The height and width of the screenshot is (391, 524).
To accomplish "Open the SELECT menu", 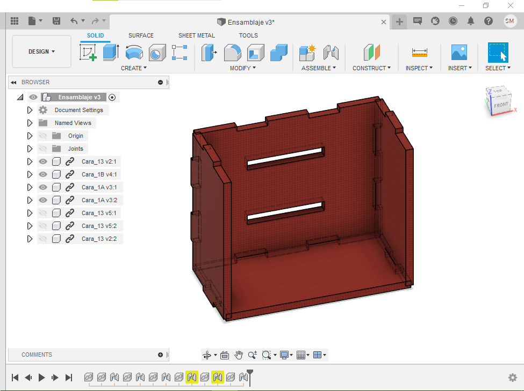I will (x=498, y=68).
